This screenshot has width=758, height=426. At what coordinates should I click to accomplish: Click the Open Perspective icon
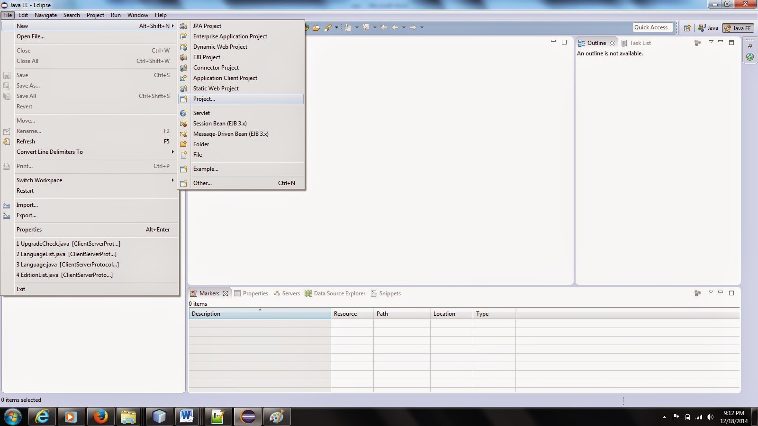(x=687, y=28)
